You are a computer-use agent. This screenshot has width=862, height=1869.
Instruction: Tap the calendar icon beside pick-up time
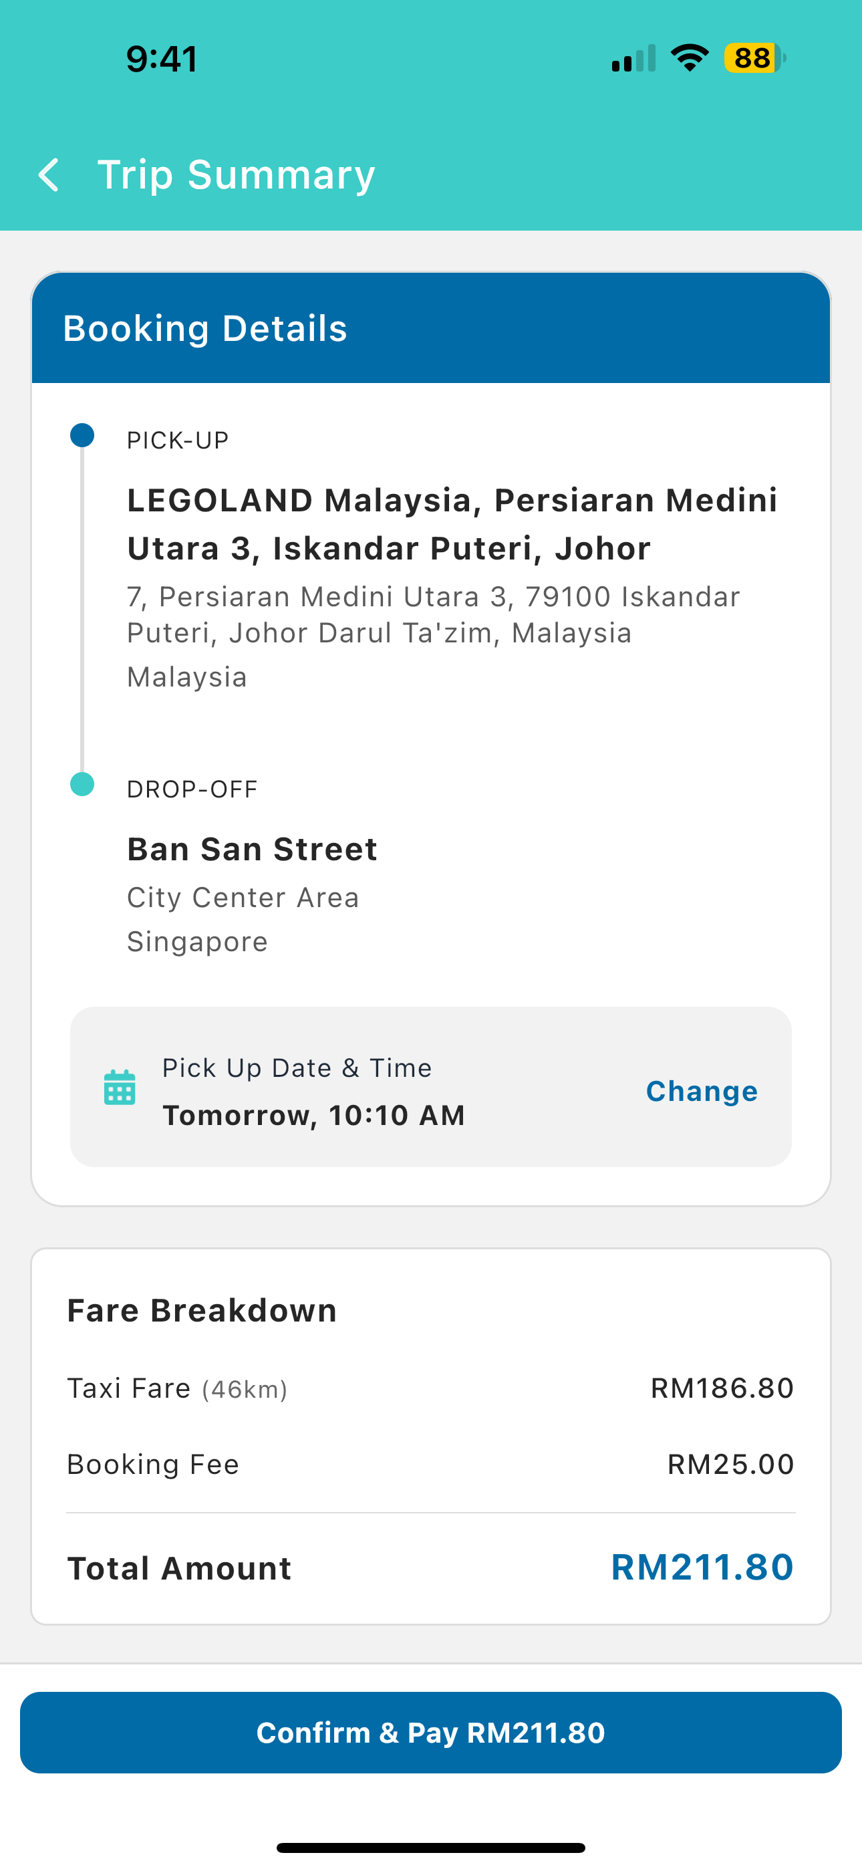coord(120,1088)
